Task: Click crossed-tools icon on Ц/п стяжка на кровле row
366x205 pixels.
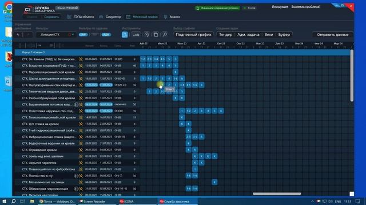Action: tap(81, 124)
